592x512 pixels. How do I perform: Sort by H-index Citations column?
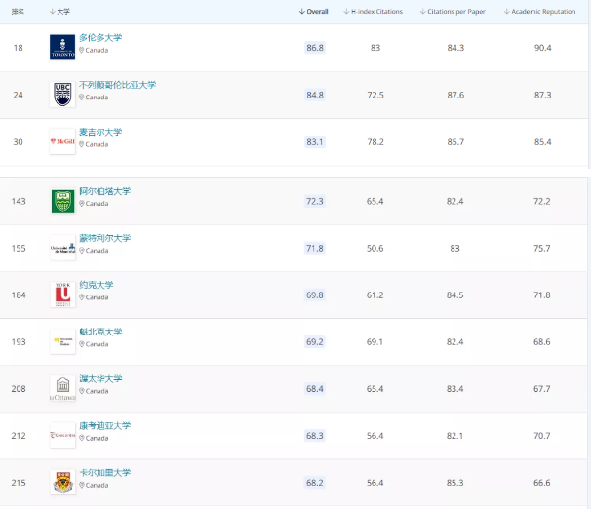tap(373, 12)
